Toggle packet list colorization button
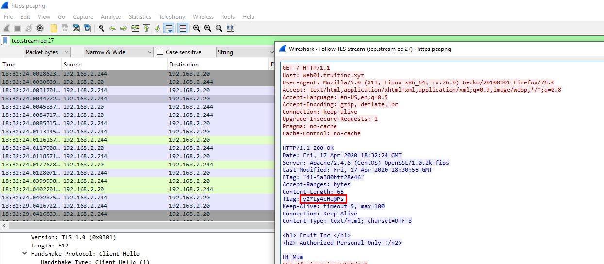The height and width of the screenshot is (264, 604). [x=183, y=28]
